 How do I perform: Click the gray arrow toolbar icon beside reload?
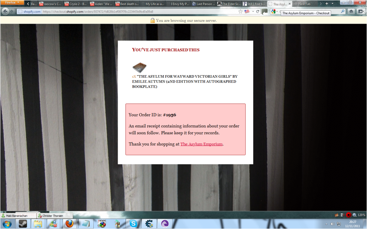coord(265,11)
